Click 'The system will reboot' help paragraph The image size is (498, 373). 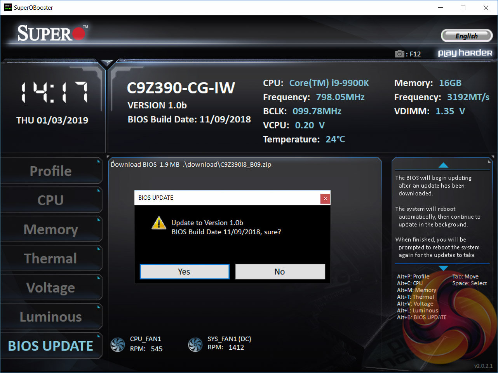438,217
